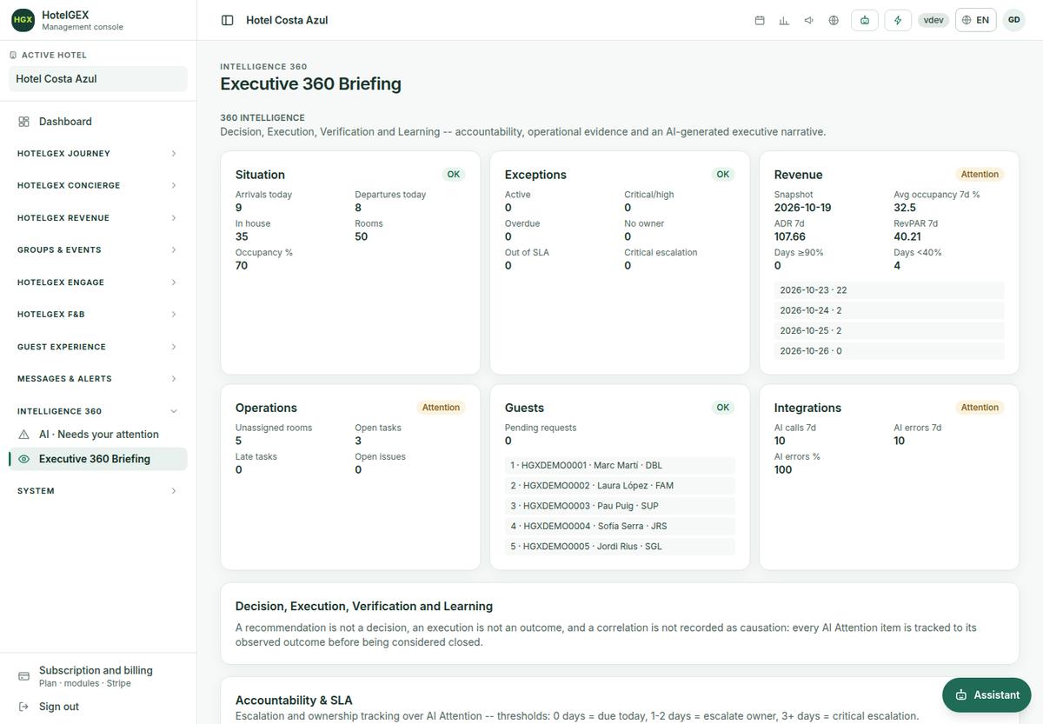This screenshot has width=1043, height=724.
Task: Click the AI errors % value 100
Action: tap(783, 469)
